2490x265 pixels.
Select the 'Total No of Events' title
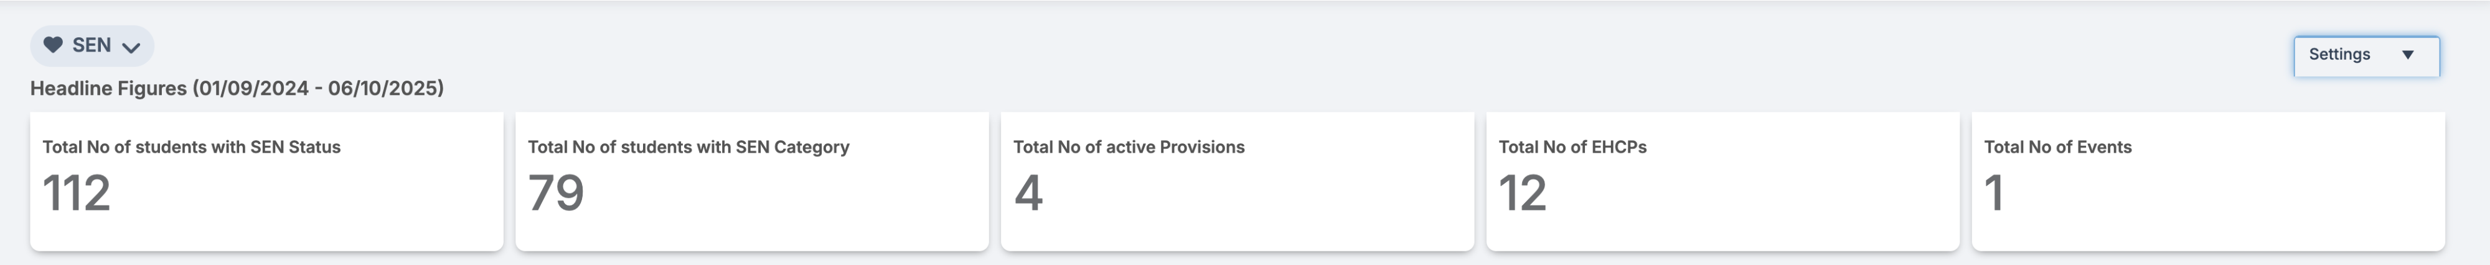[2057, 148]
